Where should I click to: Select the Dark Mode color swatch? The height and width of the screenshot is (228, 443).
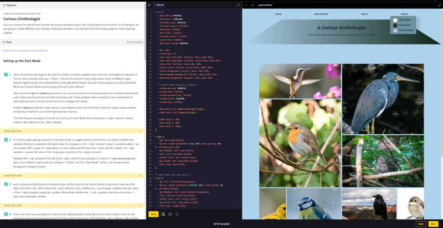395,25
